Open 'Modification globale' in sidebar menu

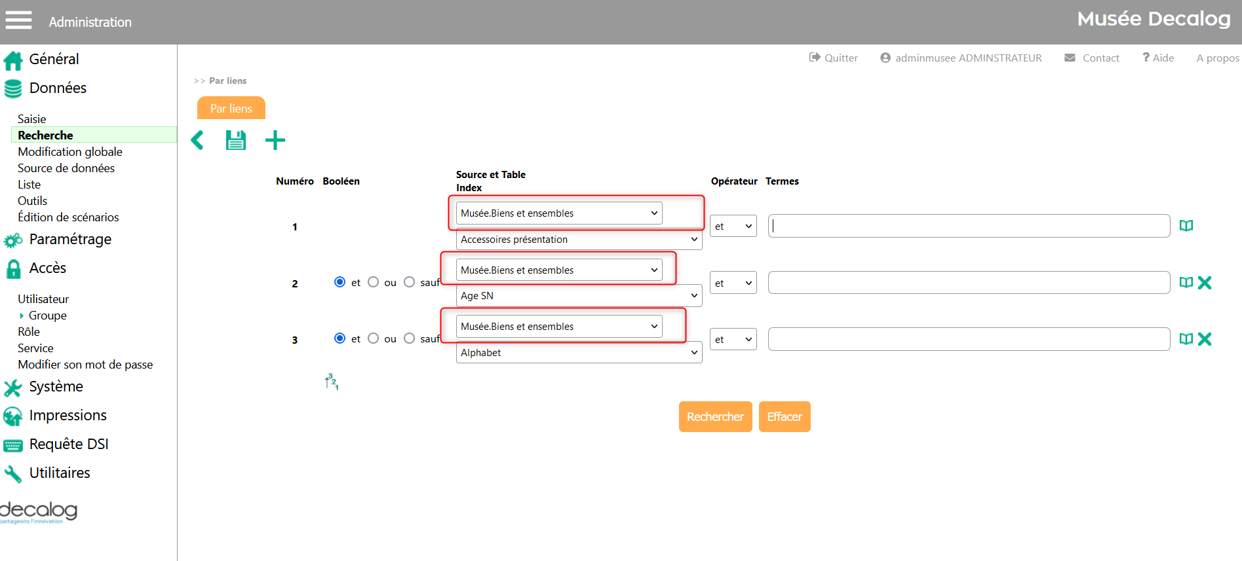pyautogui.click(x=70, y=152)
